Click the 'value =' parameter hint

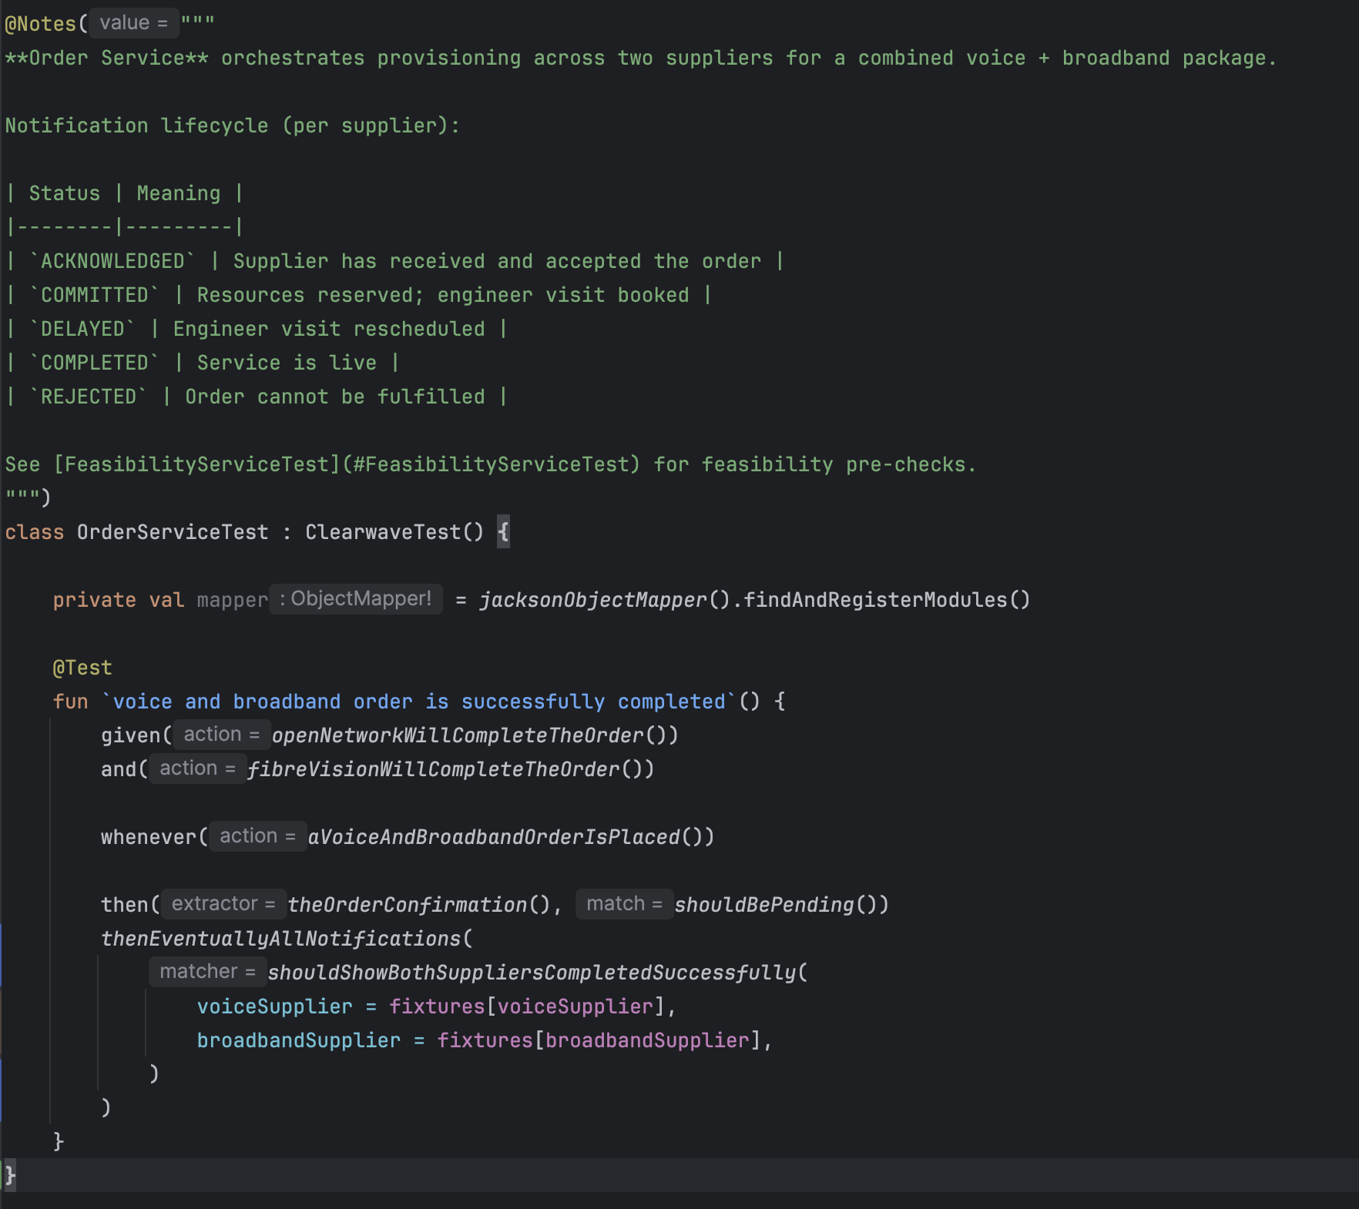pyautogui.click(x=133, y=23)
